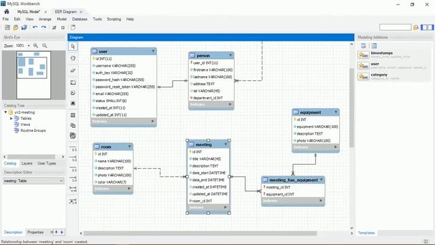The image size is (435, 245).
Task: Click the next arrow beside Properties tab
Action: click(62, 232)
